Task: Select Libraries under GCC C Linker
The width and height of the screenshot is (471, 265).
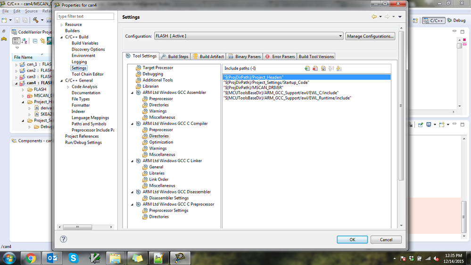Action: (x=157, y=173)
